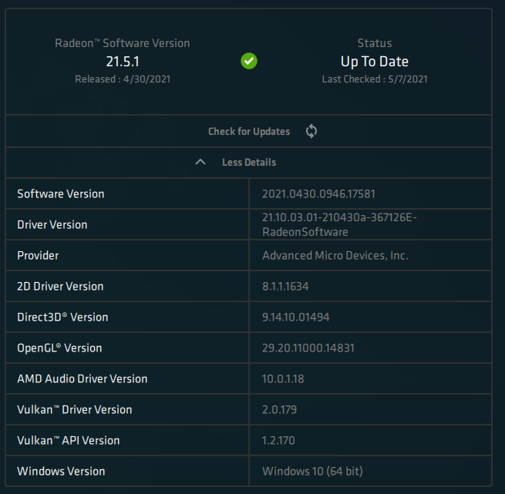The height and width of the screenshot is (494, 505).
Task: Click the Released : 4/30/2021 text
Action: pyautogui.click(x=123, y=79)
